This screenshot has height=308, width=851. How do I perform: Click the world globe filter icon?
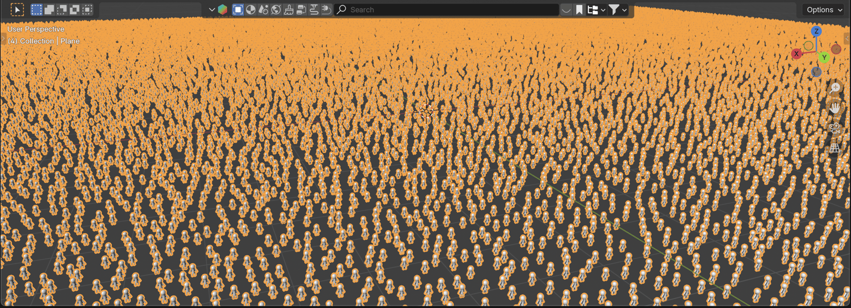pyautogui.click(x=276, y=9)
